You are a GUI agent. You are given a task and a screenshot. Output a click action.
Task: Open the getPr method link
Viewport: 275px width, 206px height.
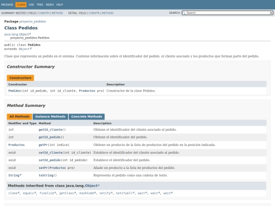(x=43, y=145)
